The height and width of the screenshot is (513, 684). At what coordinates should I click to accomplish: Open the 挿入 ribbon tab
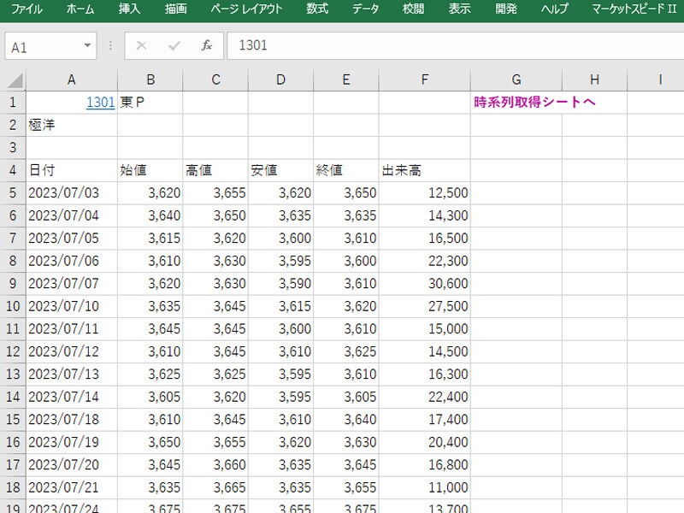[130, 9]
